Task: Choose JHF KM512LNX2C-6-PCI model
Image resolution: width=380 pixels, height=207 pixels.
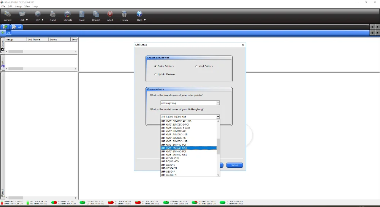Action: 188,124
